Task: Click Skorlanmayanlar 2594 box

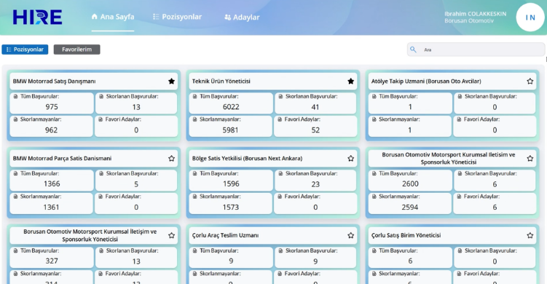Action: click(410, 203)
